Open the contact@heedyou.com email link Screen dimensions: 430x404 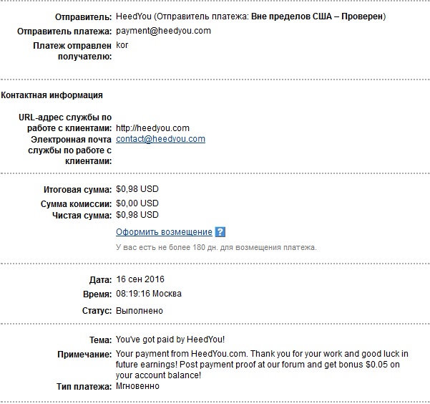pos(160,139)
